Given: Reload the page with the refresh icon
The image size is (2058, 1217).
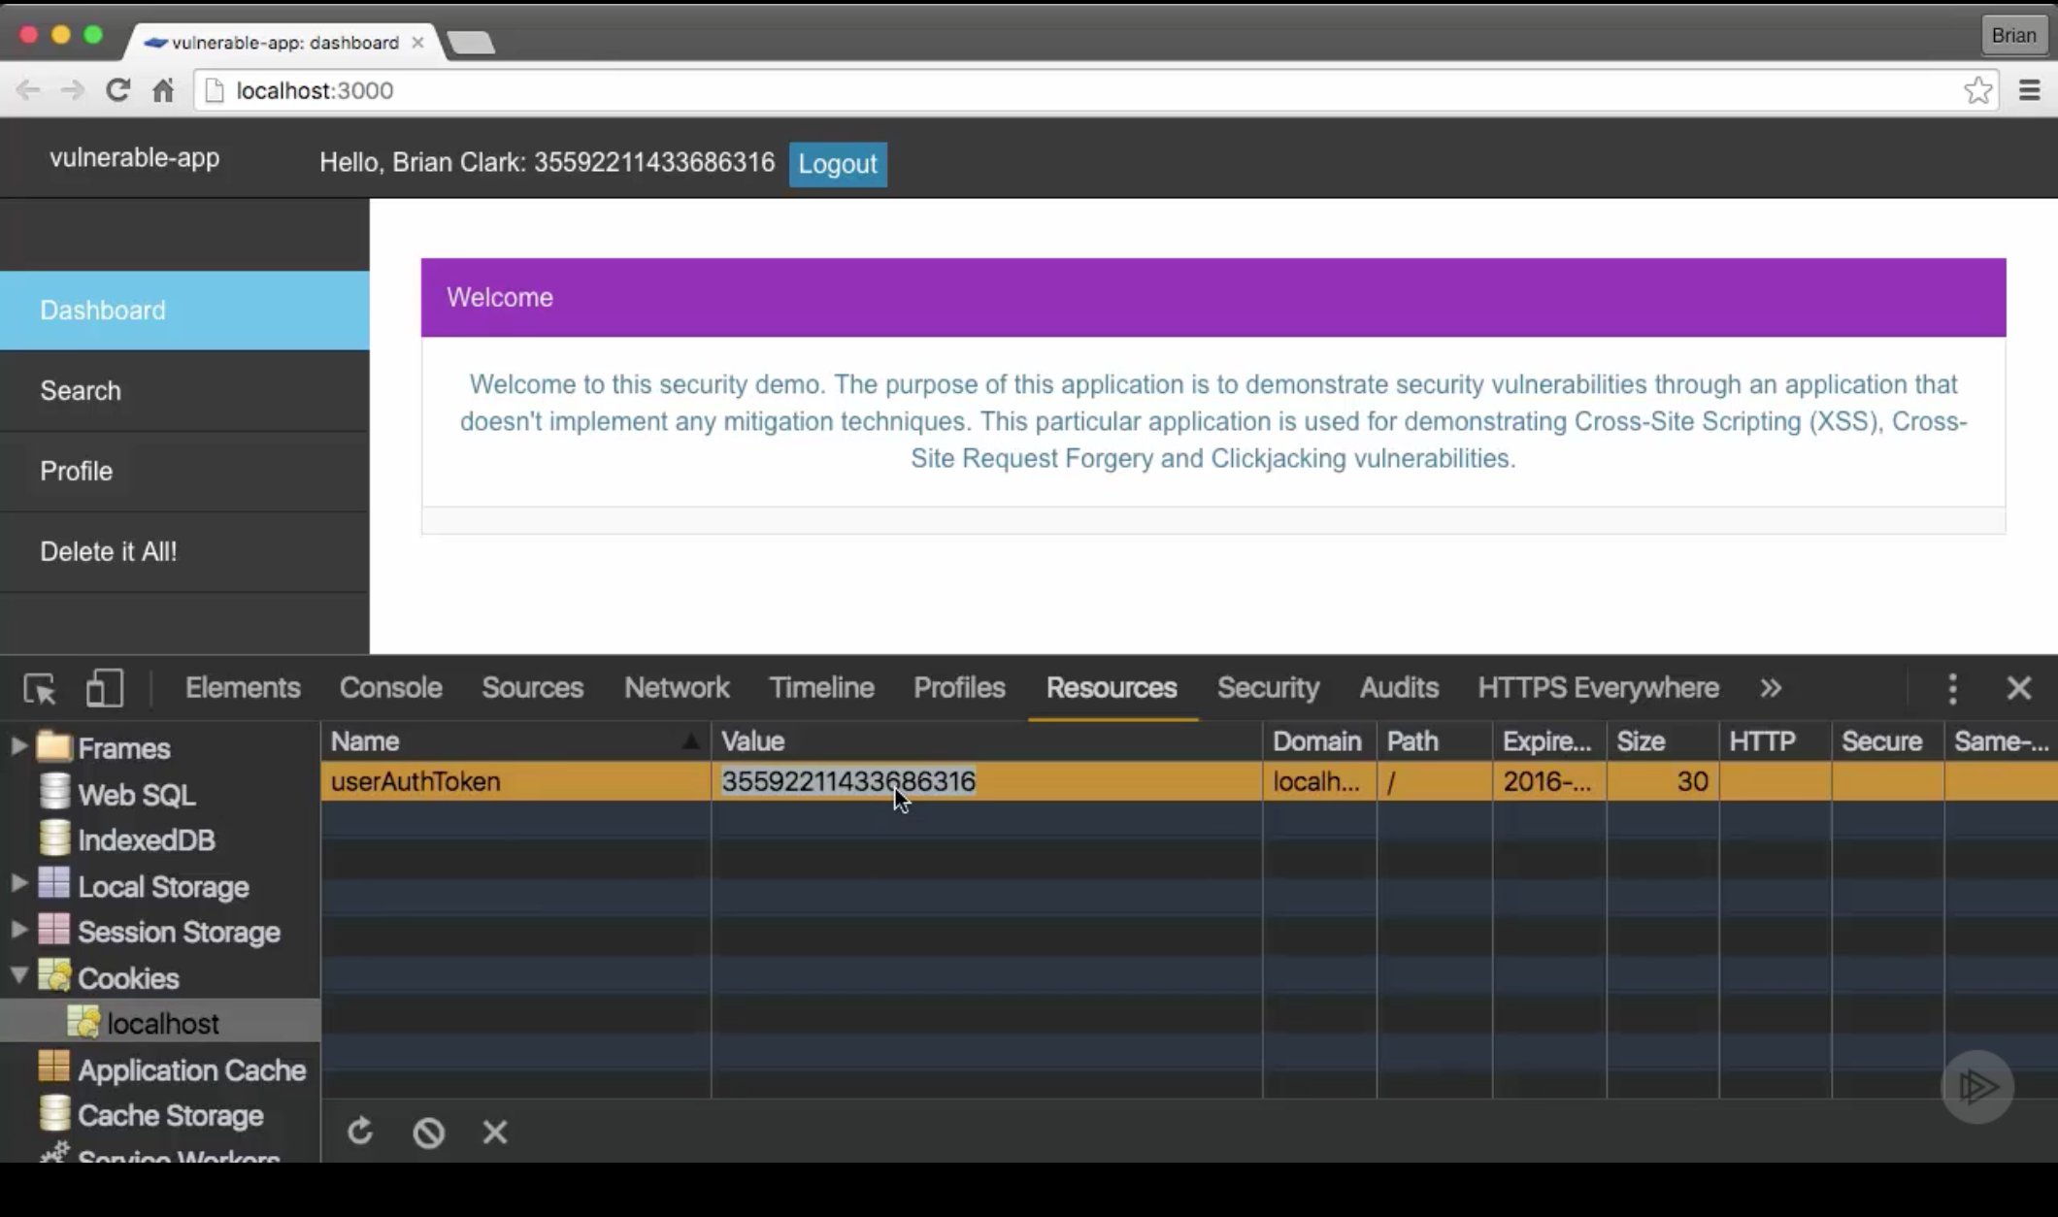Looking at the screenshot, I should (117, 90).
